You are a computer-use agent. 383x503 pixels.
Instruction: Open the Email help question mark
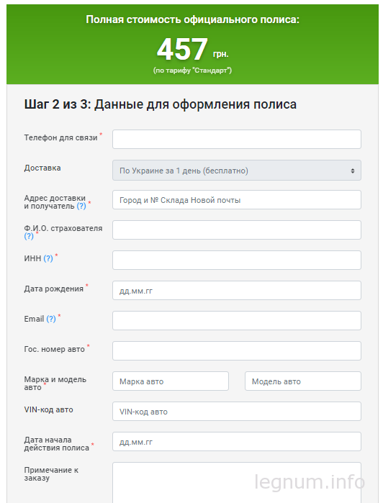pos(51,320)
